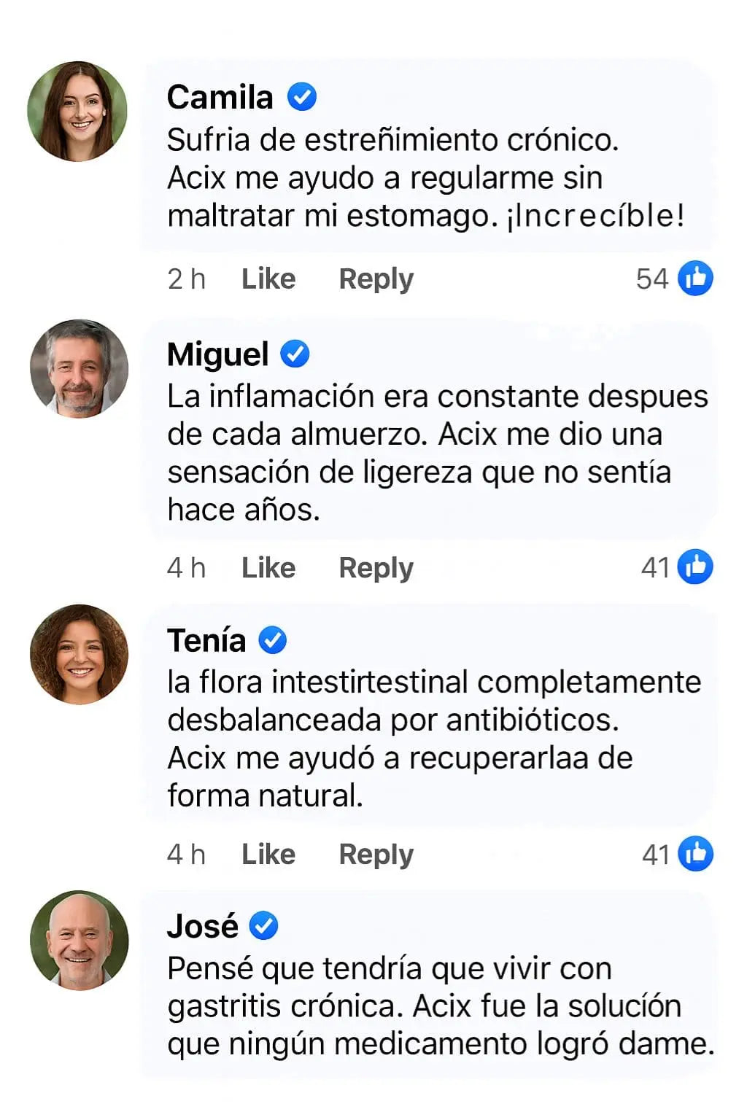Click the thumbs-up reaction on Tenía's comment

click(695, 854)
